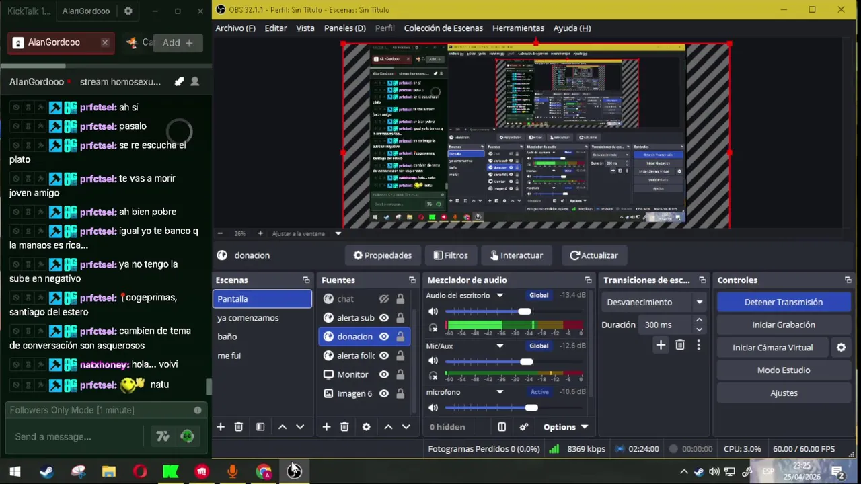861x484 pixels.
Task: Delete the selected scene with the trash icon
Action: [x=238, y=427]
